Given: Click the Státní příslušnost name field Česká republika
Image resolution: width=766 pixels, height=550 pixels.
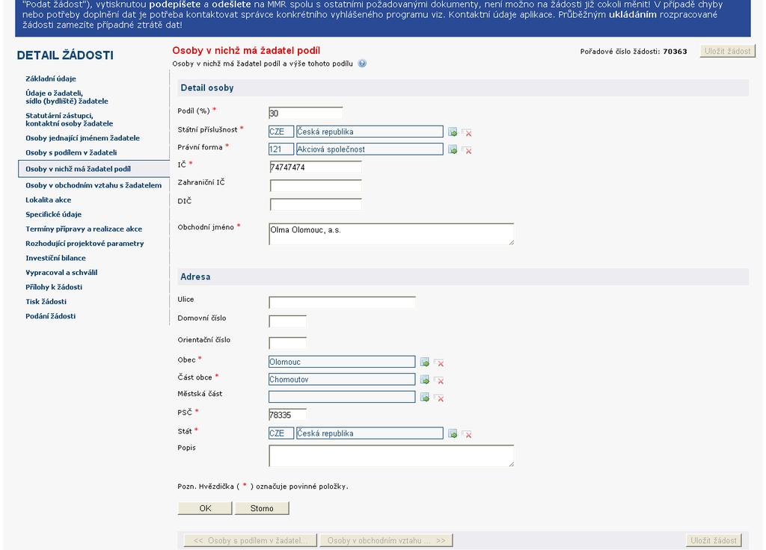Looking at the screenshot, I should click(x=370, y=132).
